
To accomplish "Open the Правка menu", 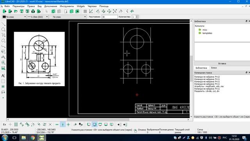I will (x=31, y=6).
